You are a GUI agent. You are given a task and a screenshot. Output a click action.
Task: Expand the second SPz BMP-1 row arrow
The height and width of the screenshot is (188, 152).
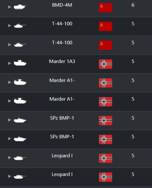pyautogui.click(x=9, y=139)
